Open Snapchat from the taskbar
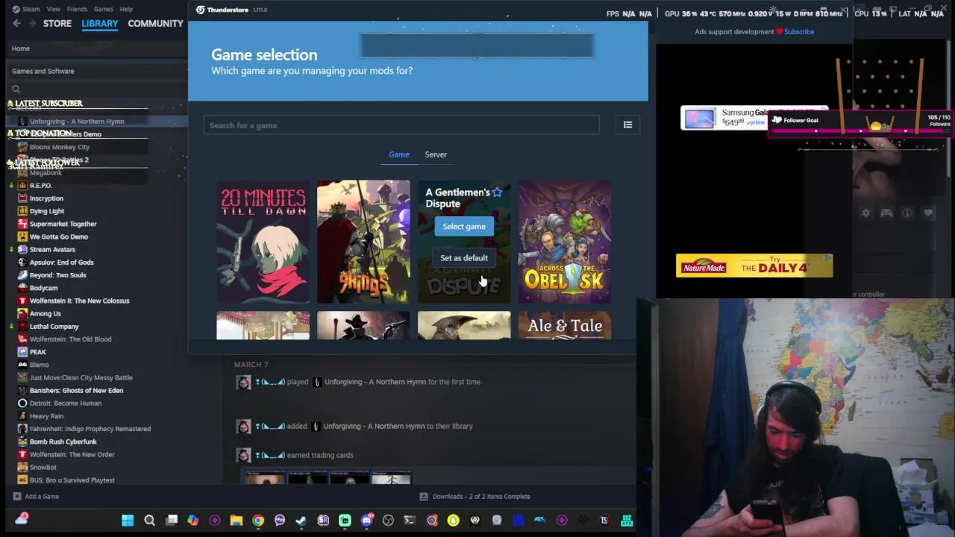Screen dimensions: 955x537 point(453,520)
